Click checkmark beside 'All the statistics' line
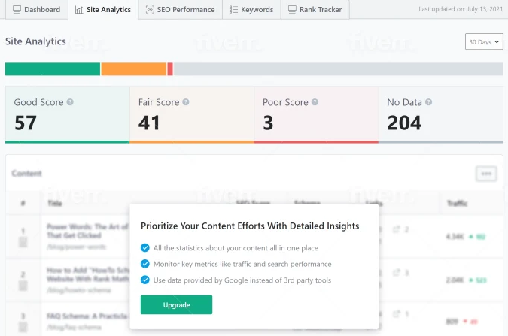The height and width of the screenshot is (336, 508). 145,247
